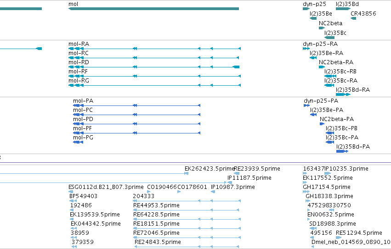Image resolution: width=391 pixels, height=249 pixels.
Task: Select the l(2)35Bd gene feature
Action: pyautogui.click(x=343, y=9)
